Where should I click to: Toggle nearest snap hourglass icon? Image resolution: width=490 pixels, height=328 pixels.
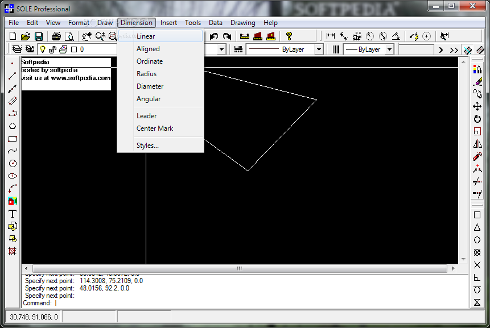pos(477,302)
